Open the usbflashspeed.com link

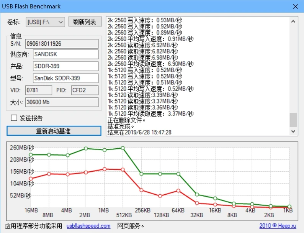pyautogui.click(x=88, y=226)
